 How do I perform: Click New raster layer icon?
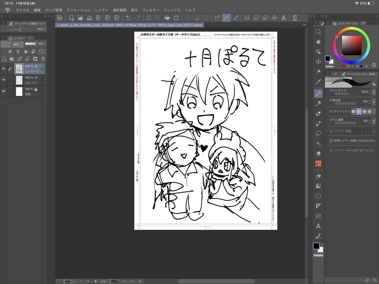(x=4, y=59)
